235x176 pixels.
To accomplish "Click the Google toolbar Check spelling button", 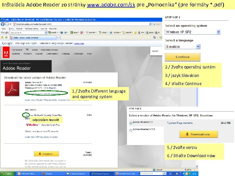I will 103,32.
